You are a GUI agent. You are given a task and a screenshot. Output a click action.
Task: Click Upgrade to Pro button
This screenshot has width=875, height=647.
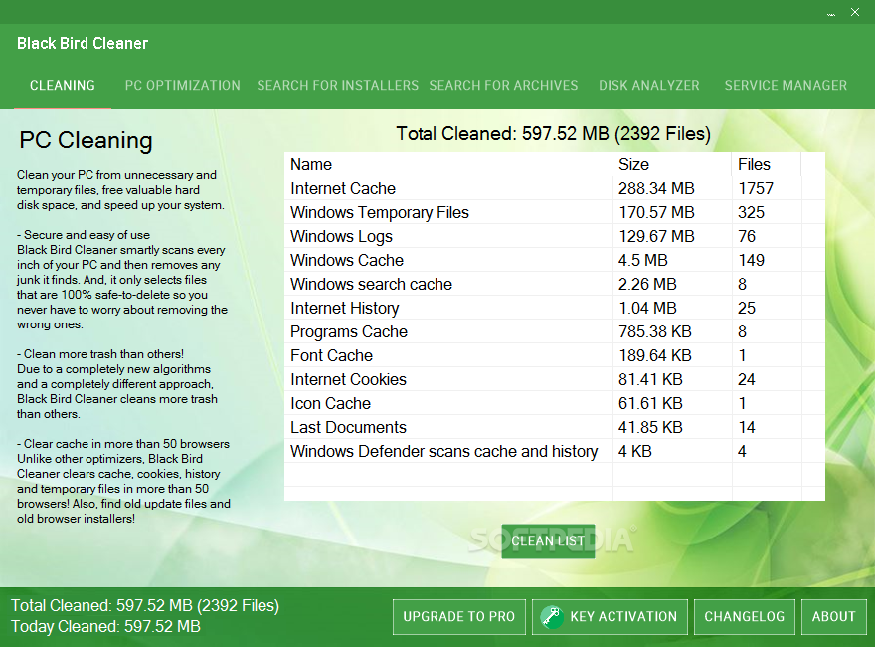pos(459,617)
